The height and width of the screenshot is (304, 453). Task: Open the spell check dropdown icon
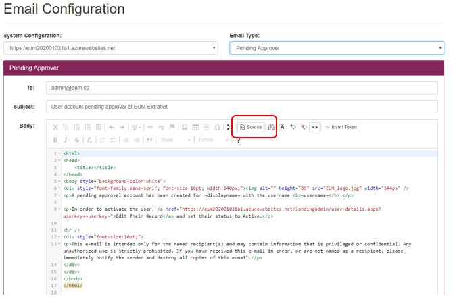[x=136, y=127]
